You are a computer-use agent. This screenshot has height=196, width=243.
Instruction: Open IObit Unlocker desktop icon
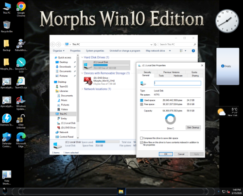tap(21, 122)
